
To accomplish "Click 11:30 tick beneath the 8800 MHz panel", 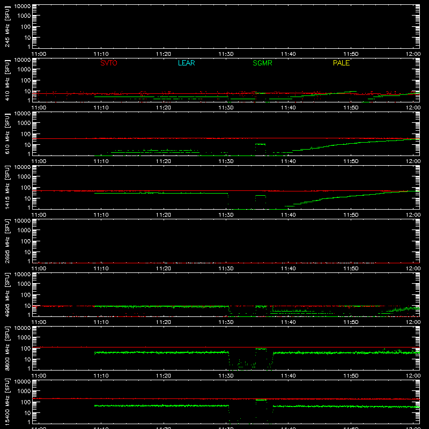I will [226, 376].
